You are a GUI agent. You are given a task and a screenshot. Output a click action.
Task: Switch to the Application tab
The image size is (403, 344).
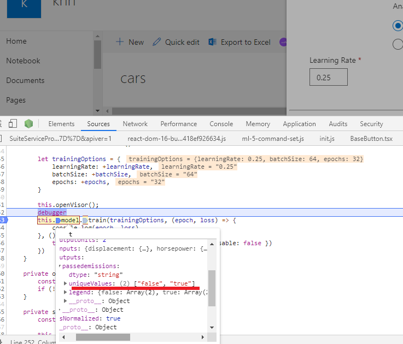[300, 124]
